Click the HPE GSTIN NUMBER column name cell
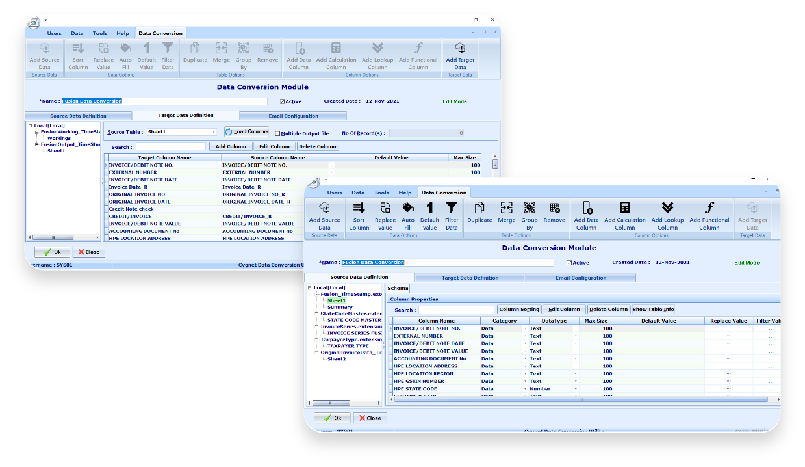805x467 pixels. 437,381
